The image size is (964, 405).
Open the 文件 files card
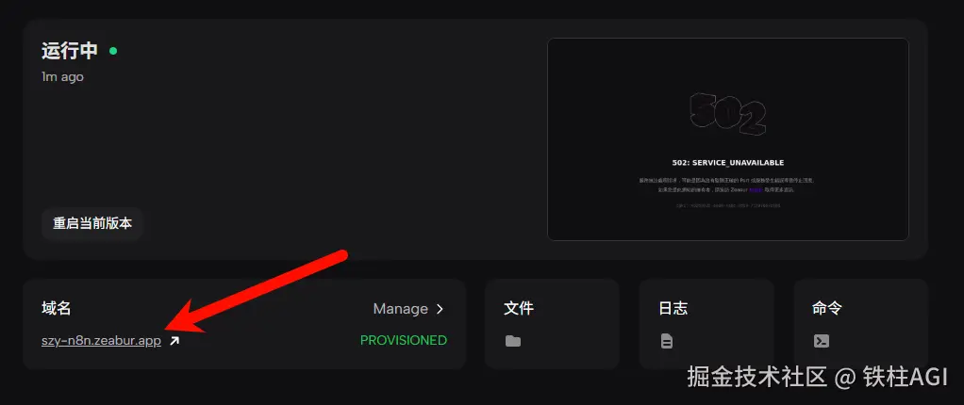(552, 324)
